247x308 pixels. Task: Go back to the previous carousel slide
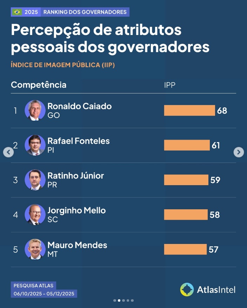click(x=8, y=152)
